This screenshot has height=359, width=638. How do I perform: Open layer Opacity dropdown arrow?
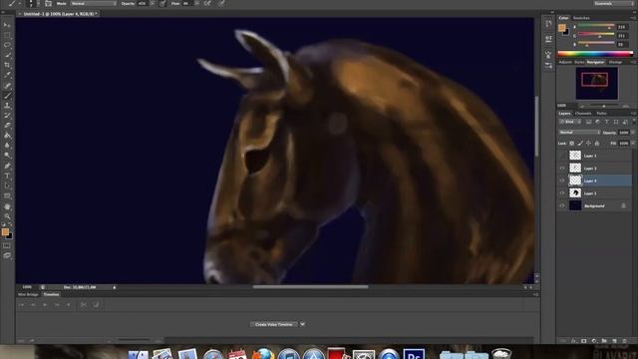pos(633,133)
